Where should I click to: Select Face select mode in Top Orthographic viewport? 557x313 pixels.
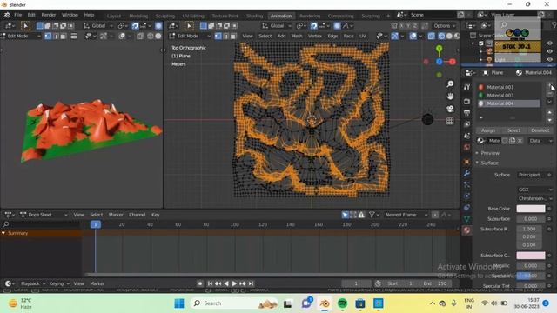click(x=233, y=36)
